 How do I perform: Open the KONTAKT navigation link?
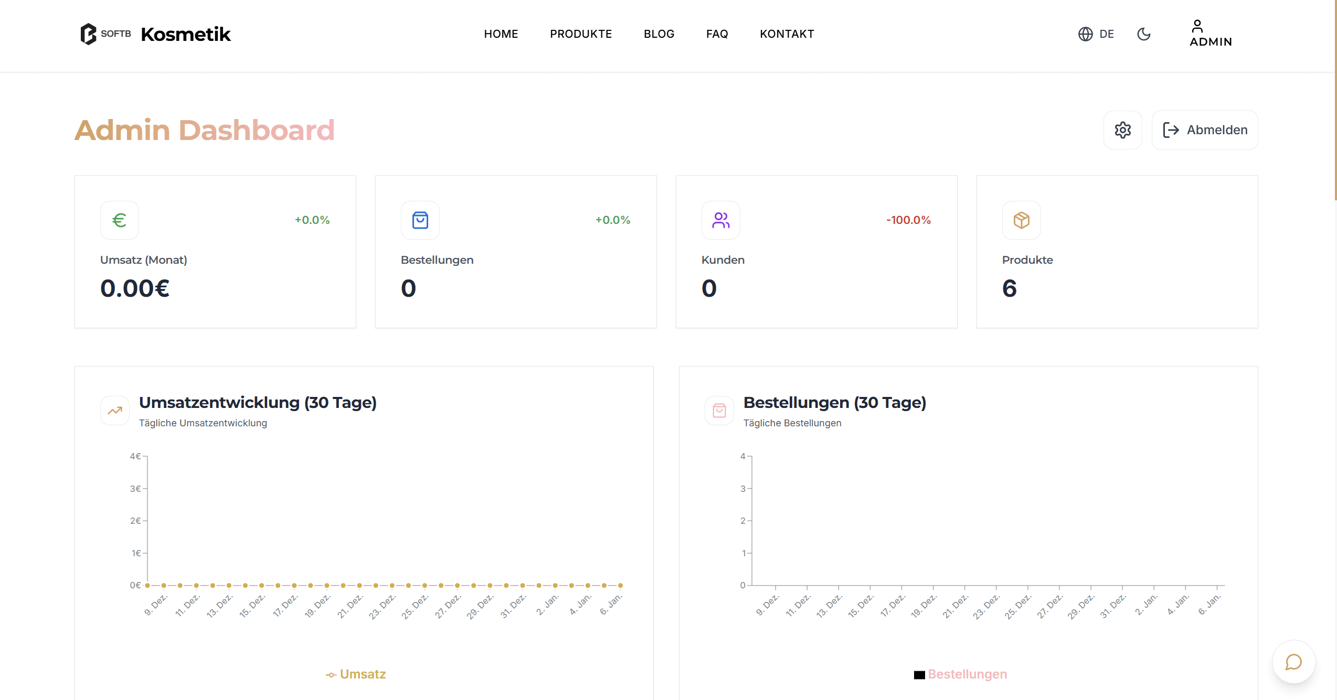point(787,34)
